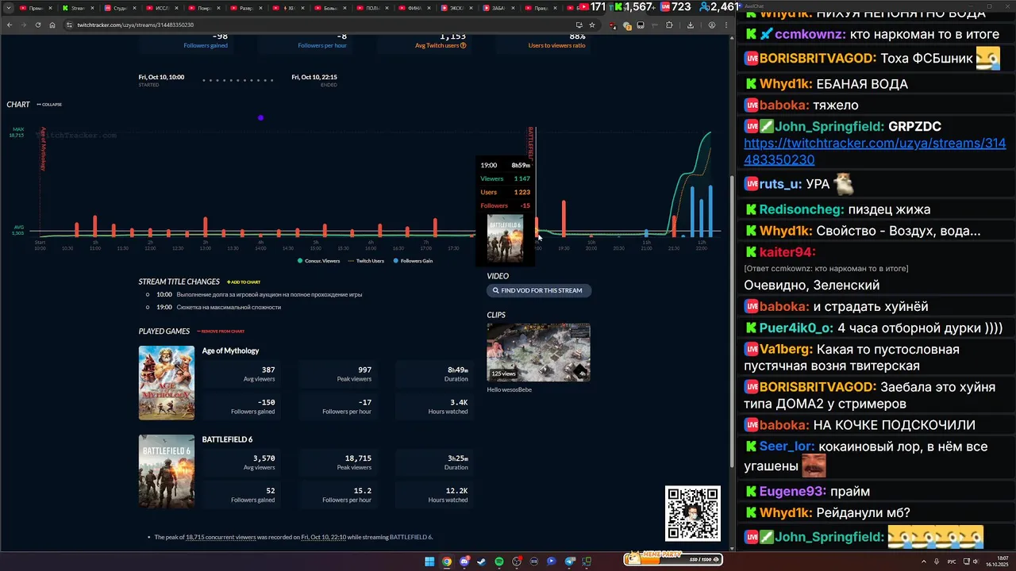The width and height of the screenshot is (1016, 571).
Task: Open browser downloads icon
Action: (x=691, y=25)
